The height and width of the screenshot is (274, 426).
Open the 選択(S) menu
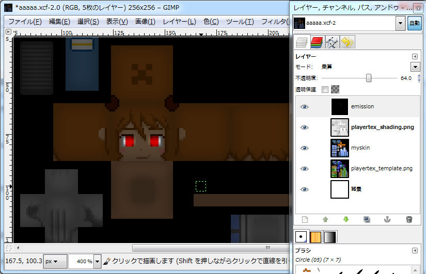tap(88, 22)
